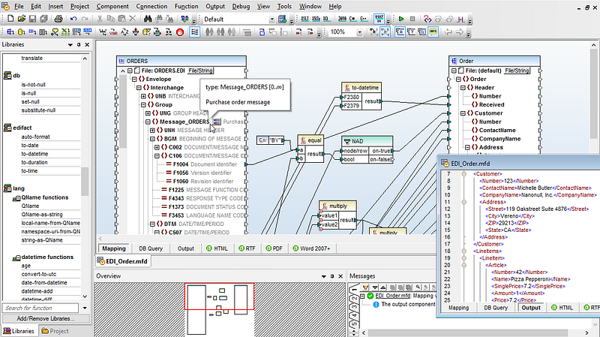Open the Component menu
This screenshot has height=337, width=600.
[x=112, y=6]
